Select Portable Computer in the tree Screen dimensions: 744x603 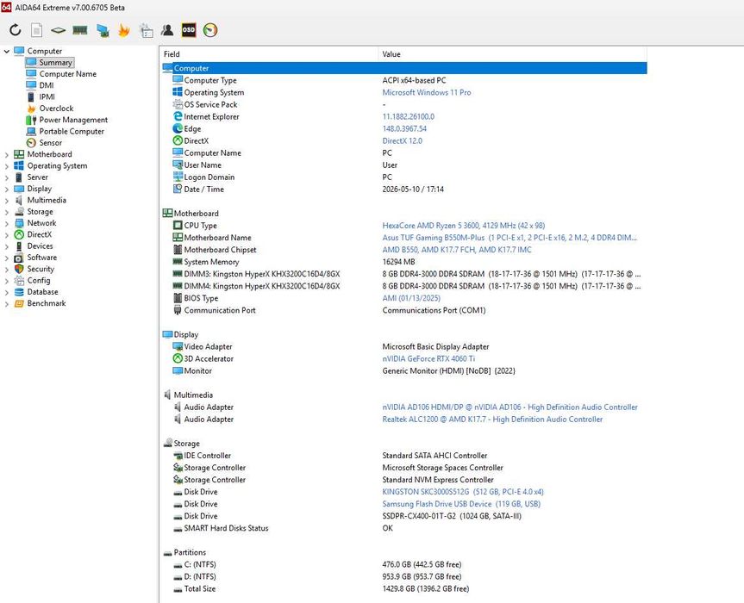click(72, 131)
